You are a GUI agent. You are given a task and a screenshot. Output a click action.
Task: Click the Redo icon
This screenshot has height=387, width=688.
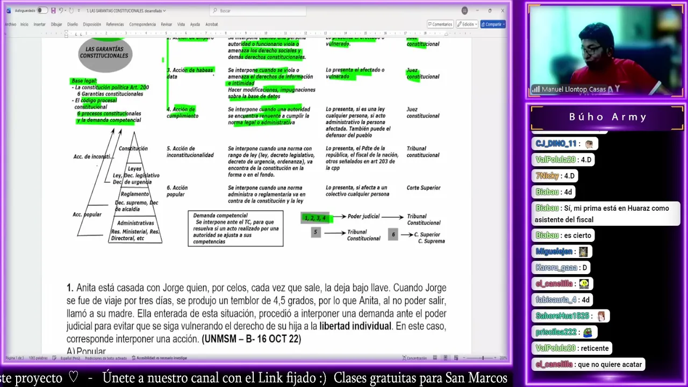click(x=72, y=11)
